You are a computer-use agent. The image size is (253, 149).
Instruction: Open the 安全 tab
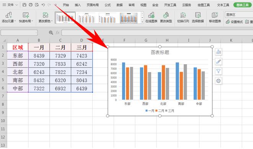(155, 5)
